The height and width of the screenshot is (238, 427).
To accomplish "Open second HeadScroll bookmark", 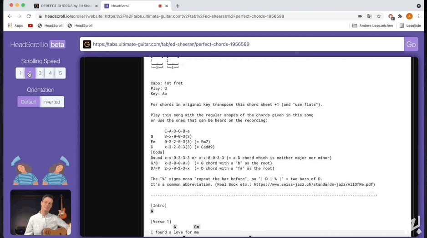I will (x=80, y=25).
